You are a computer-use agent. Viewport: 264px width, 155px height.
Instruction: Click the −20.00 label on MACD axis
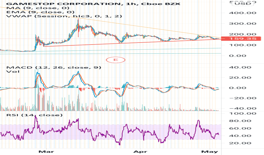[x=243, y=98]
